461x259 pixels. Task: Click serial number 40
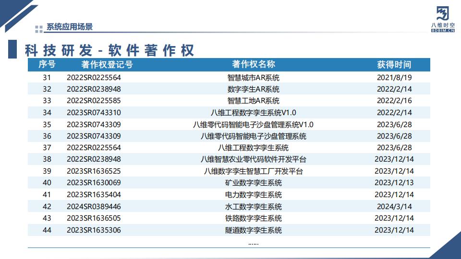coord(47,182)
